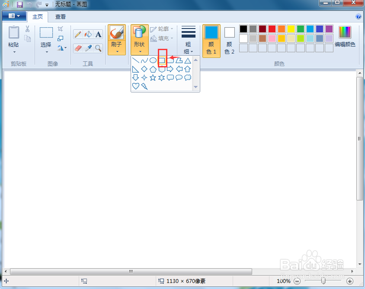365x289 pixels.
Task: Choose the Rectangle shape
Action: tap(162, 60)
